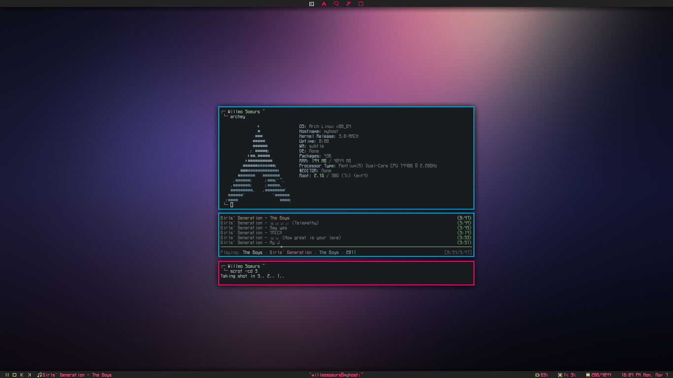Skip to next track in bottom panel
The height and width of the screenshot is (378, 673).
pos(29,375)
